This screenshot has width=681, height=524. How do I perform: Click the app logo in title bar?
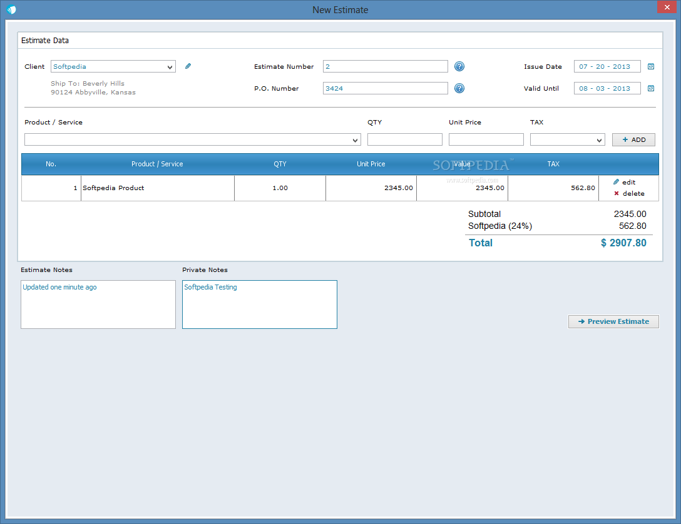click(11, 9)
